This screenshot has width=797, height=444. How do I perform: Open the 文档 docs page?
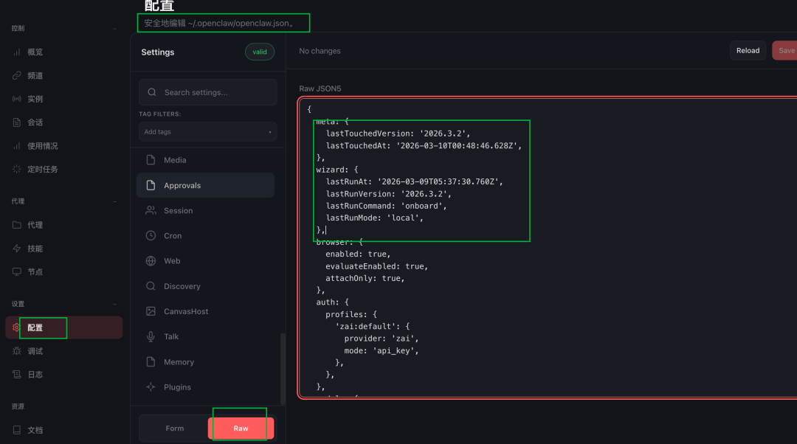[x=63, y=430]
